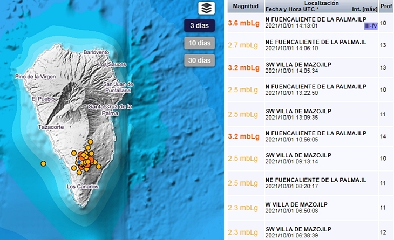
Task: Select the 2.7 mbLg magnitude entry
Action: (x=243, y=45)
